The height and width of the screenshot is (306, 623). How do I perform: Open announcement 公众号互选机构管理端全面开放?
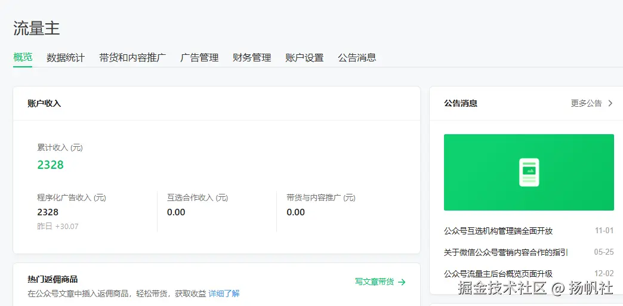point(498,231)
